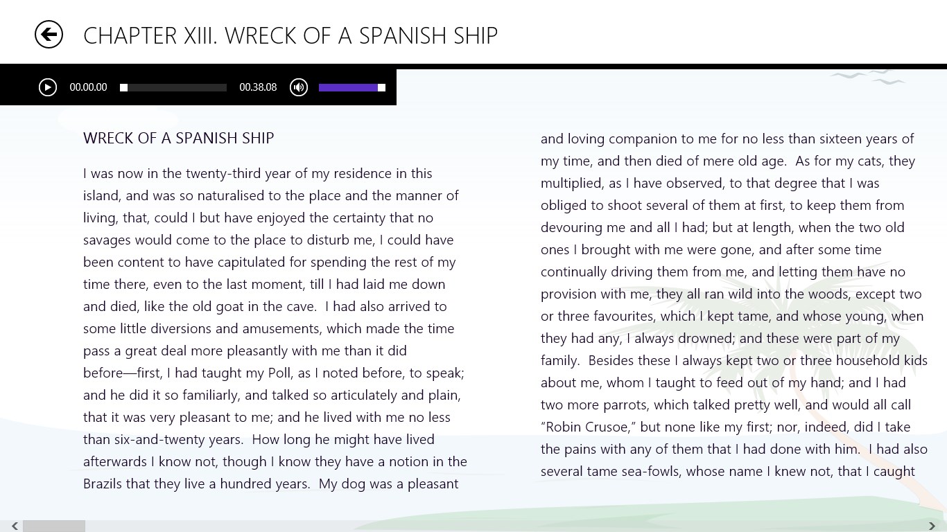This screenshot has height=532, width=947.
Task: Click the horizontal scrollbar thumb
Action: pyautogui.click(x=54, y=526)
